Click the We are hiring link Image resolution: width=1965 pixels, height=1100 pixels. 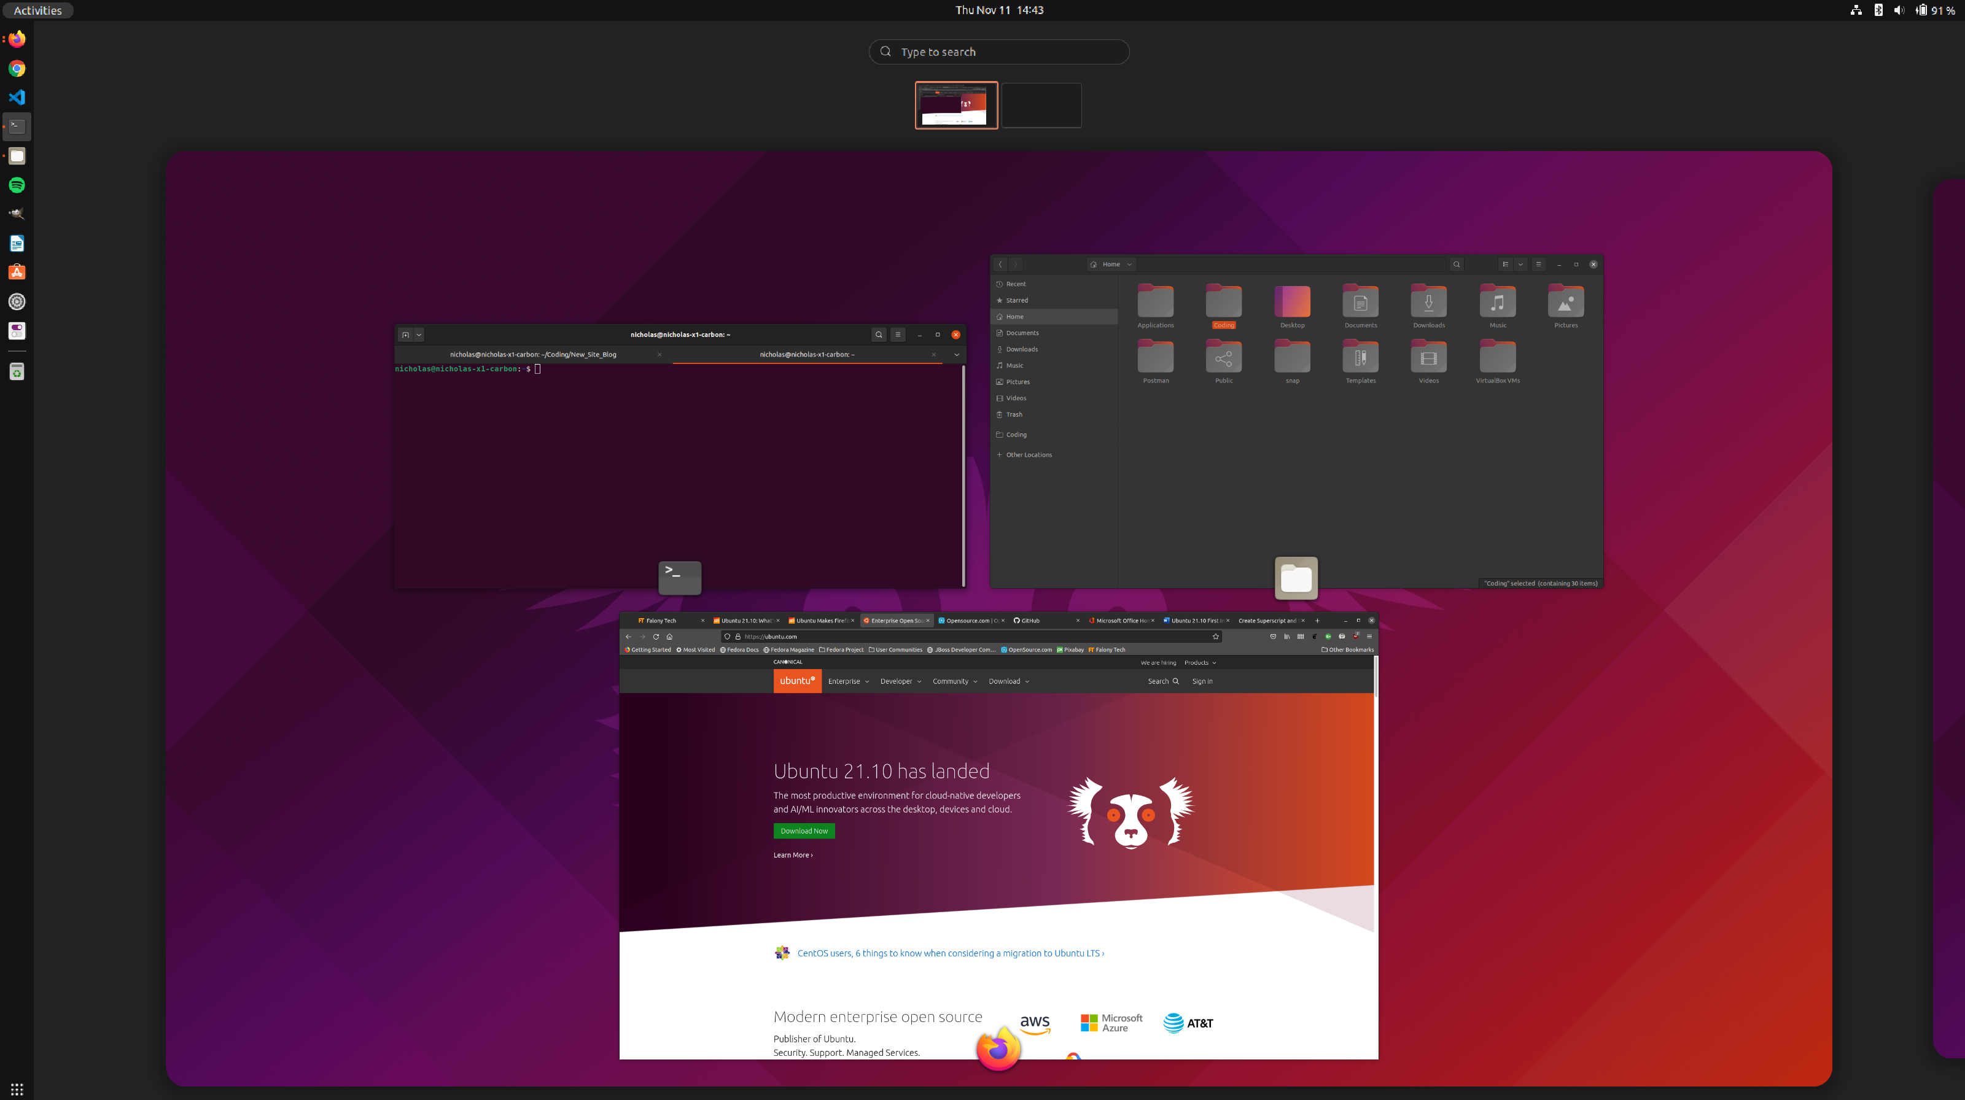pos(1158,662)
